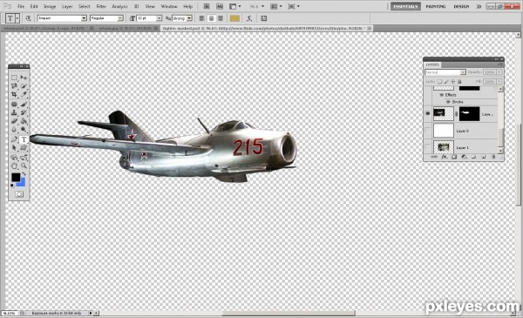
Task: Open the font family dropdown
Action: point(84,18)
